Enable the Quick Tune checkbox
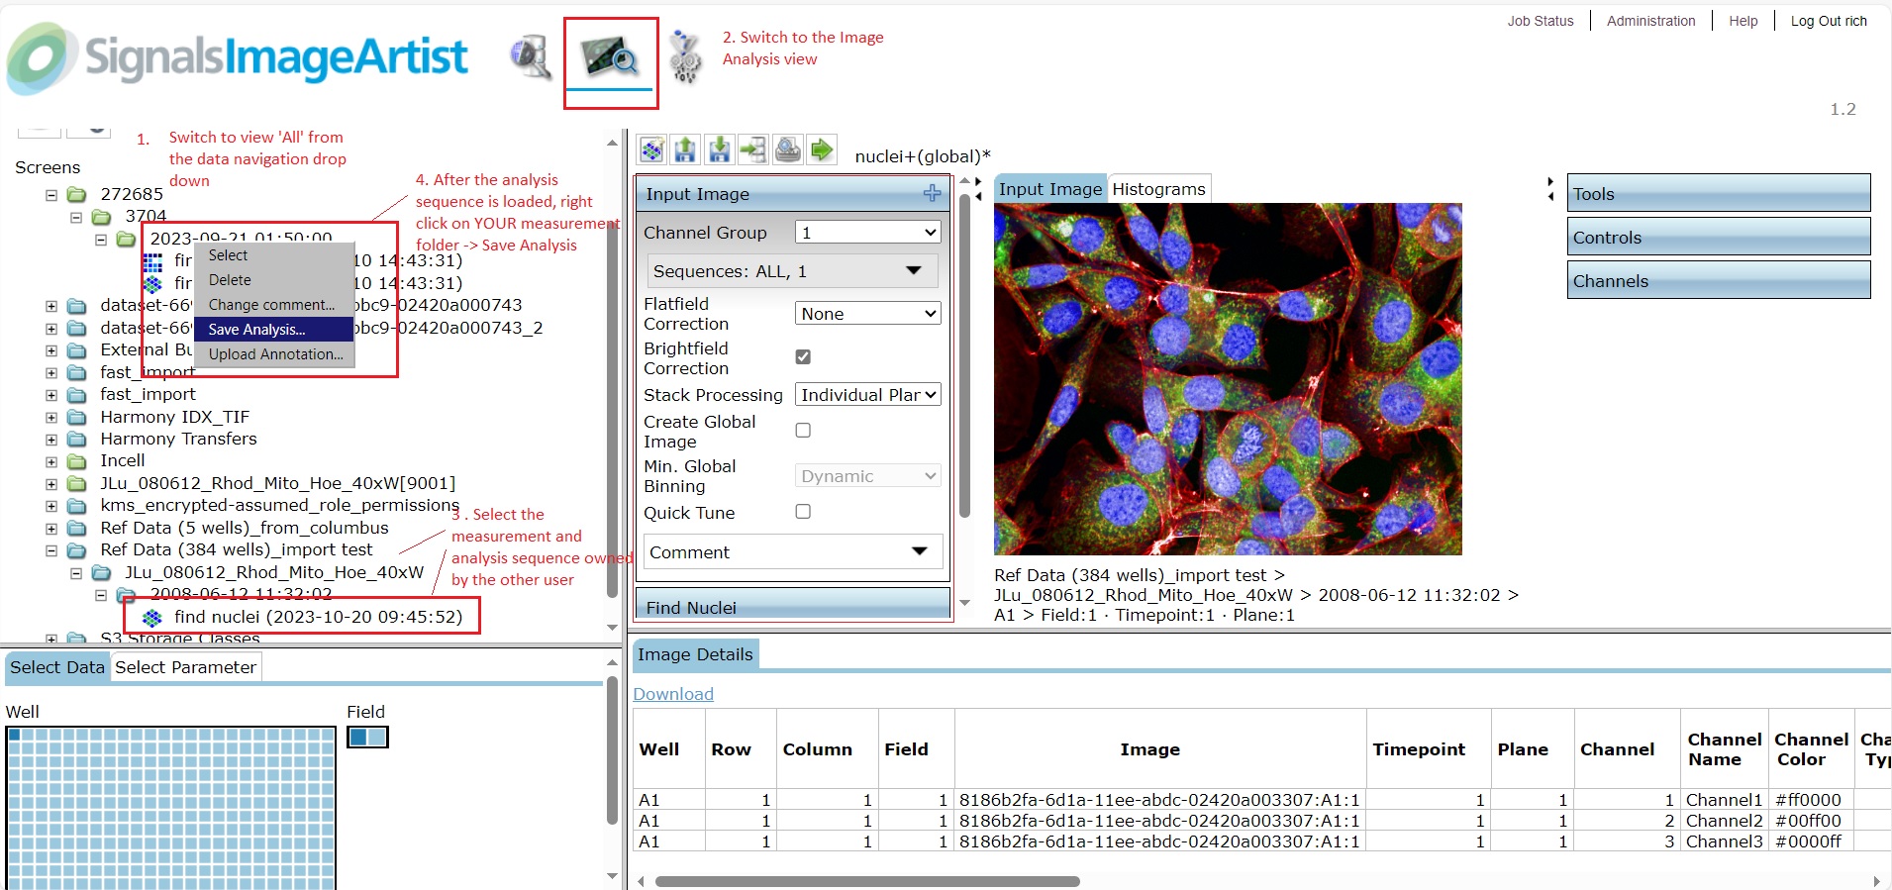The image size is (1892, 890). (803, 512)
